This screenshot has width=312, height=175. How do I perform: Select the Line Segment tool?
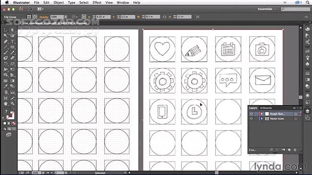[6, 47]
